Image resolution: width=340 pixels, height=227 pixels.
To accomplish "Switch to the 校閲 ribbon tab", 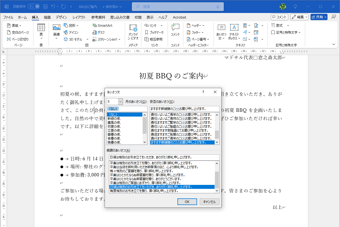I will coord(138,17).
